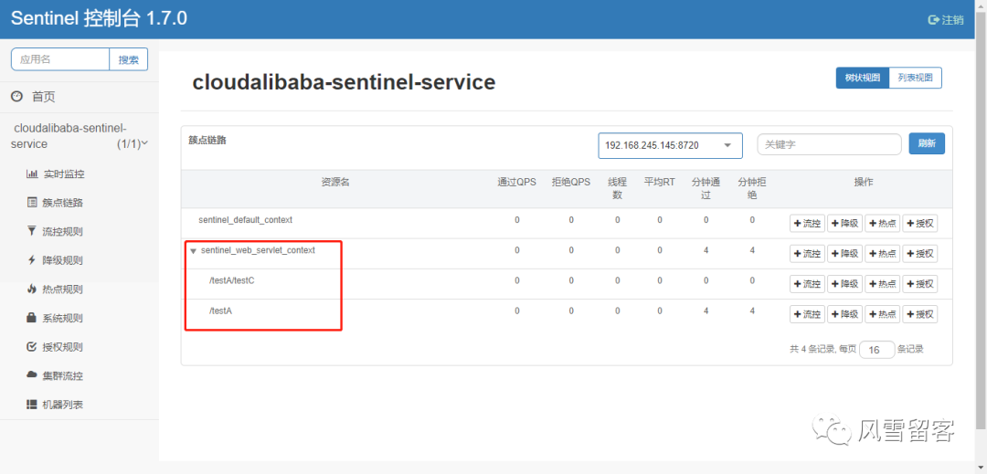Click the records-per-page field showing 16
This screenshot has height=474, width=987.
click(876, 350)
